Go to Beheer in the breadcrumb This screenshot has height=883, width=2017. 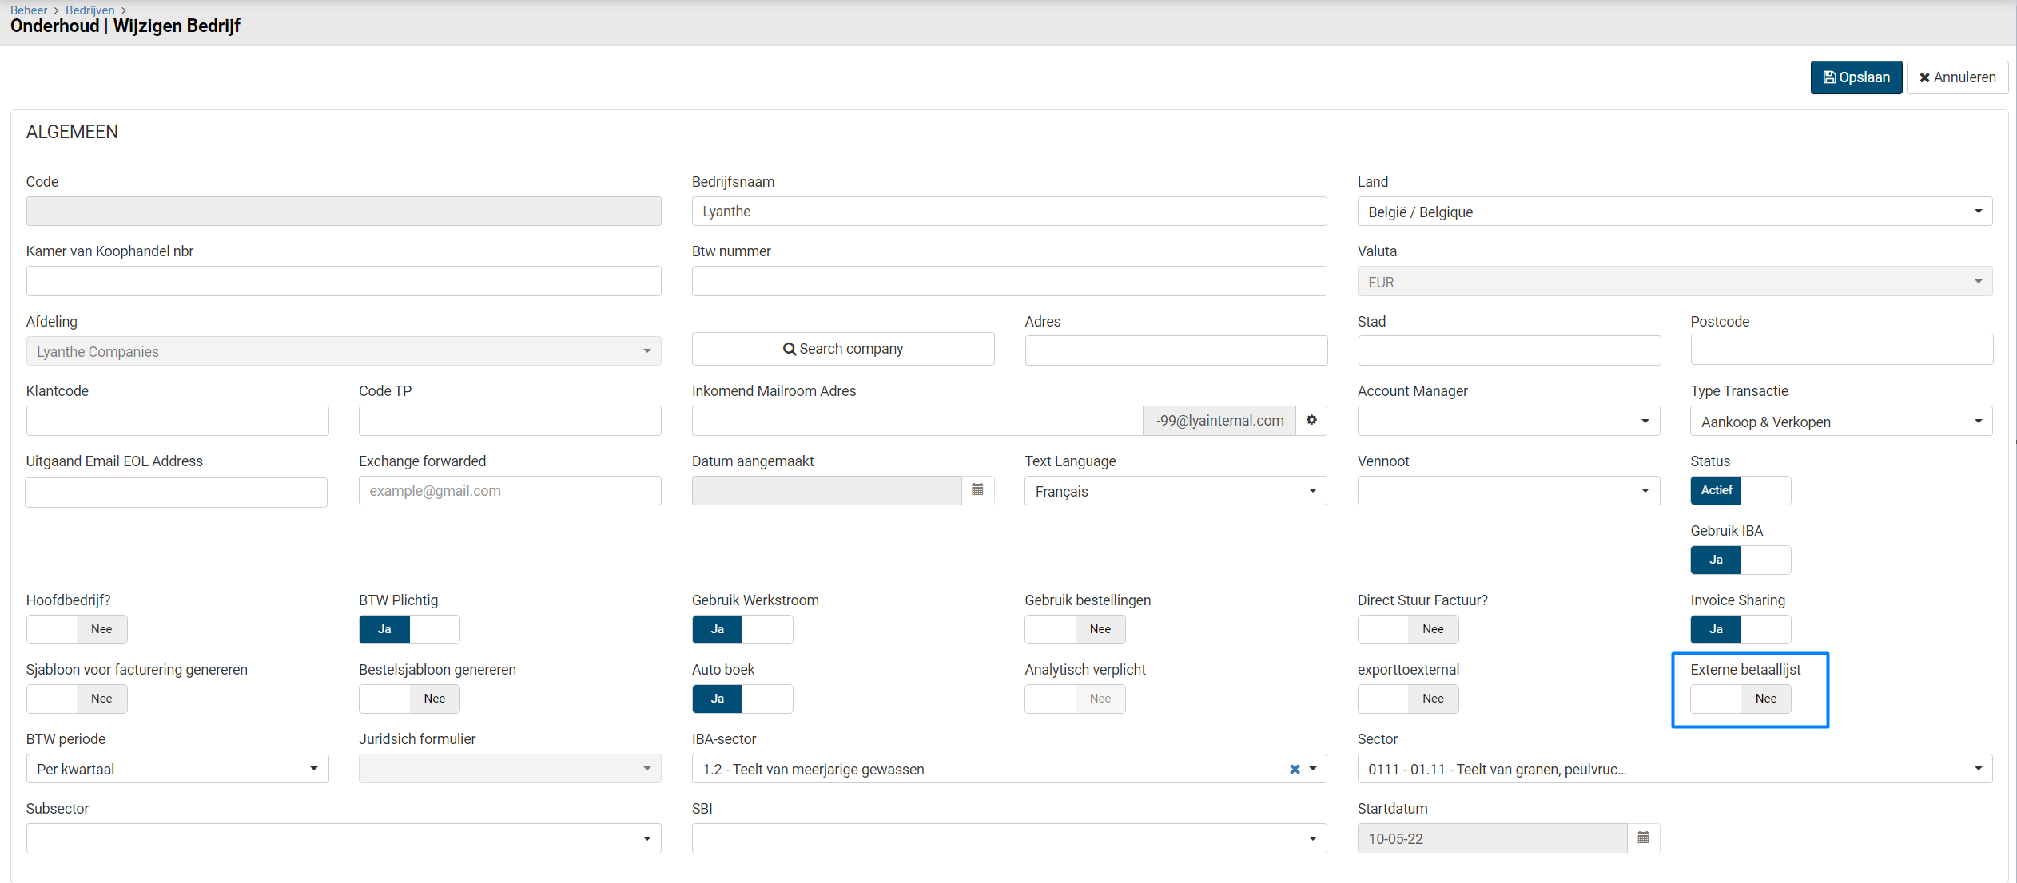pyautogui.click(x=29, y=10)
